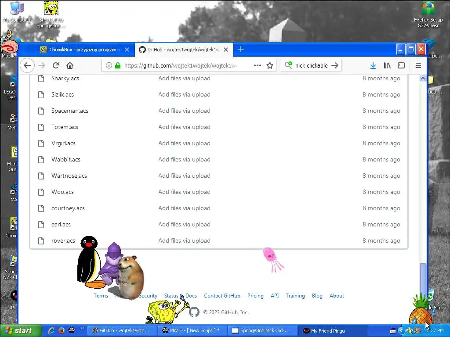
Task: Open a new tab with plus button
Action: 241,49
